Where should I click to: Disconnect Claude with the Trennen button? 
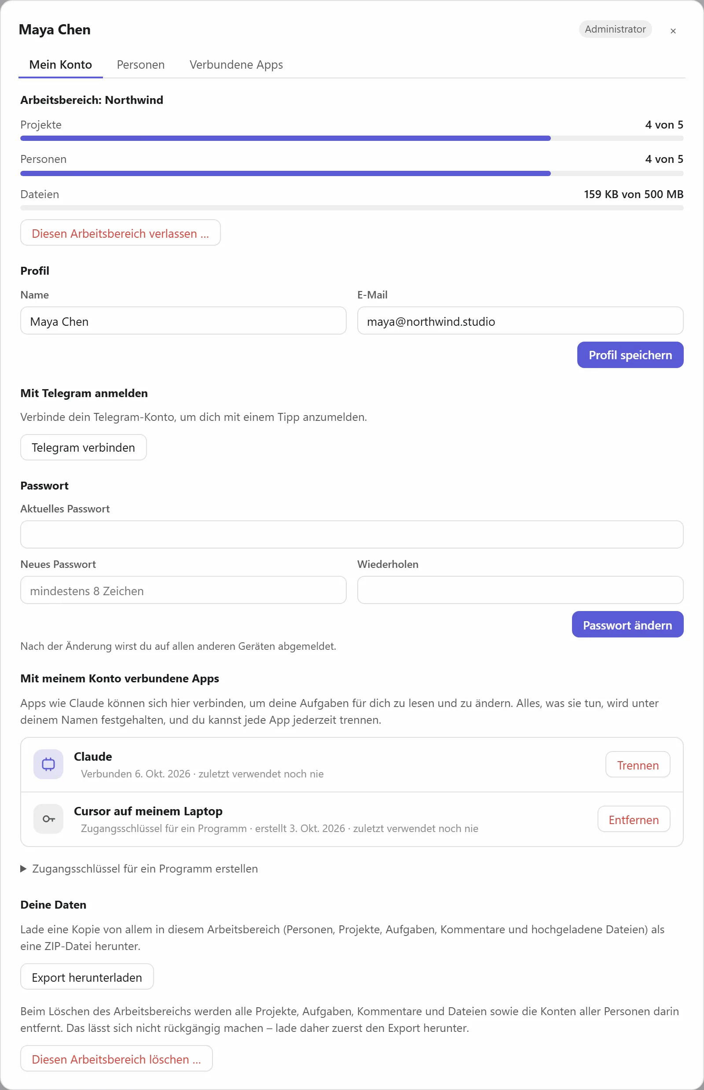coord(638,765)
